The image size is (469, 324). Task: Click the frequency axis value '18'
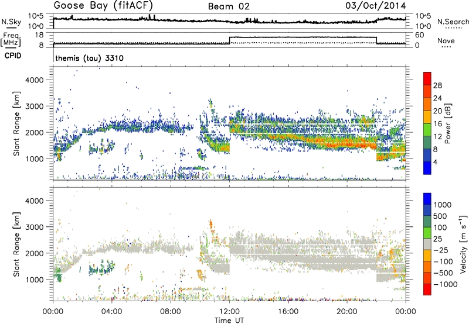(x=39, y=35)
